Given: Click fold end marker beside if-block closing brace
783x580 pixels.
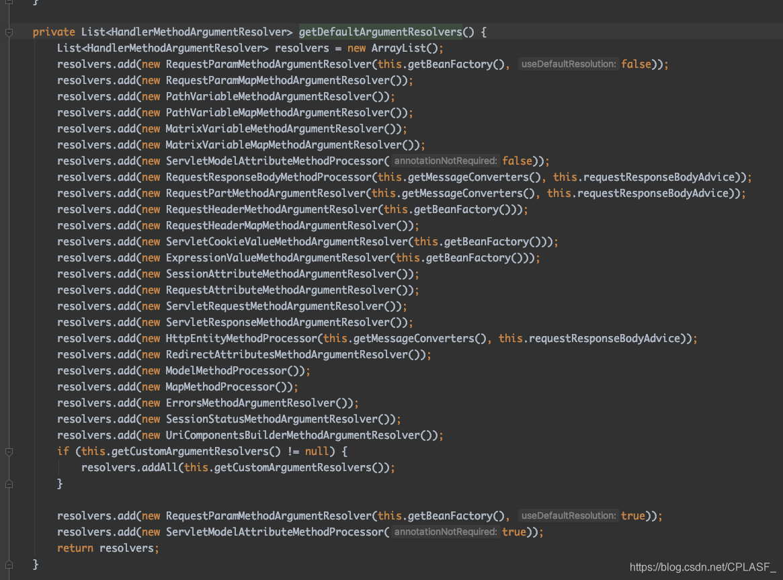Looking at the screenshot, I should click(9, 484).
